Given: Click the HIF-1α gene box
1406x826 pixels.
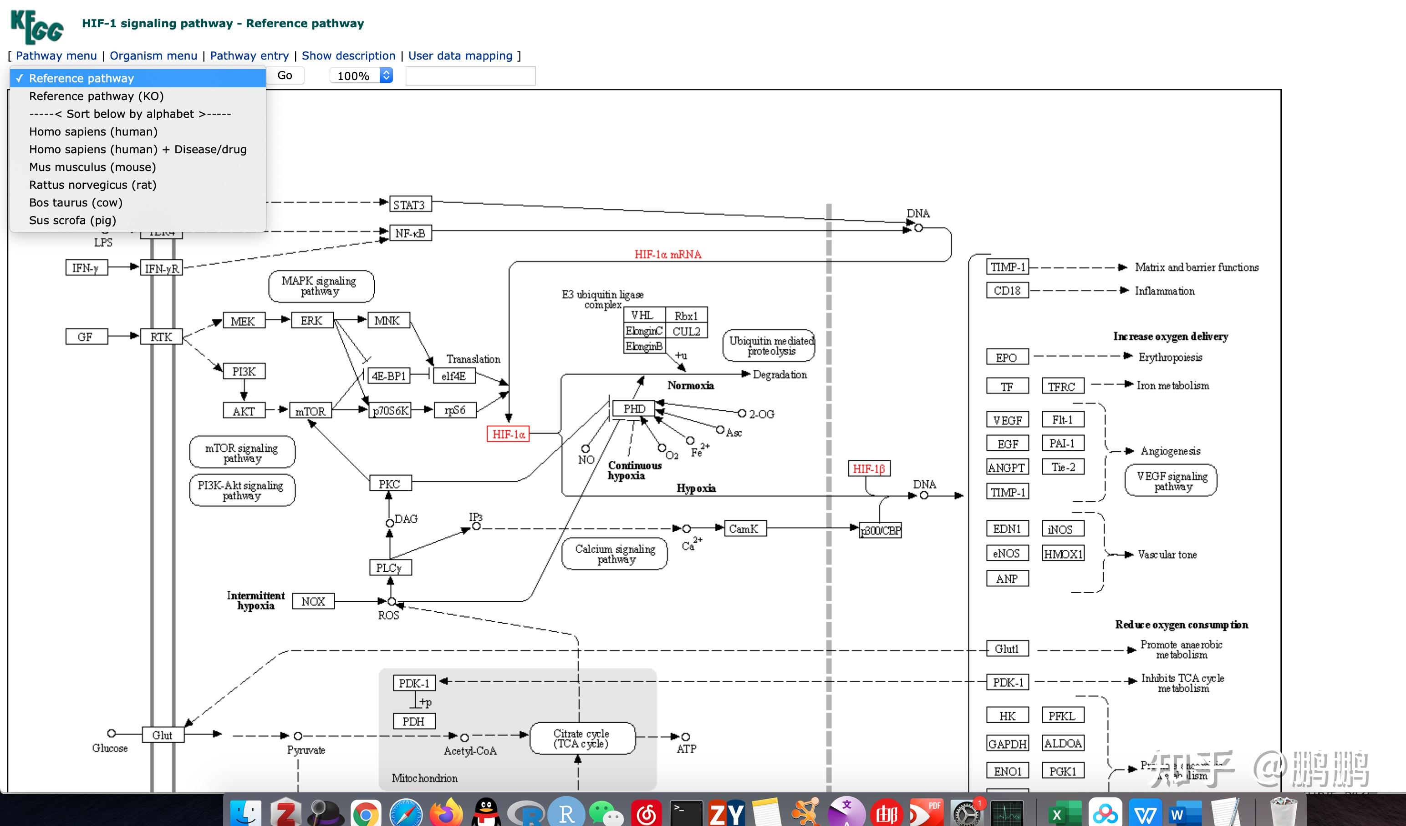Looking at the screenshot, I should (x=508, y=434).
